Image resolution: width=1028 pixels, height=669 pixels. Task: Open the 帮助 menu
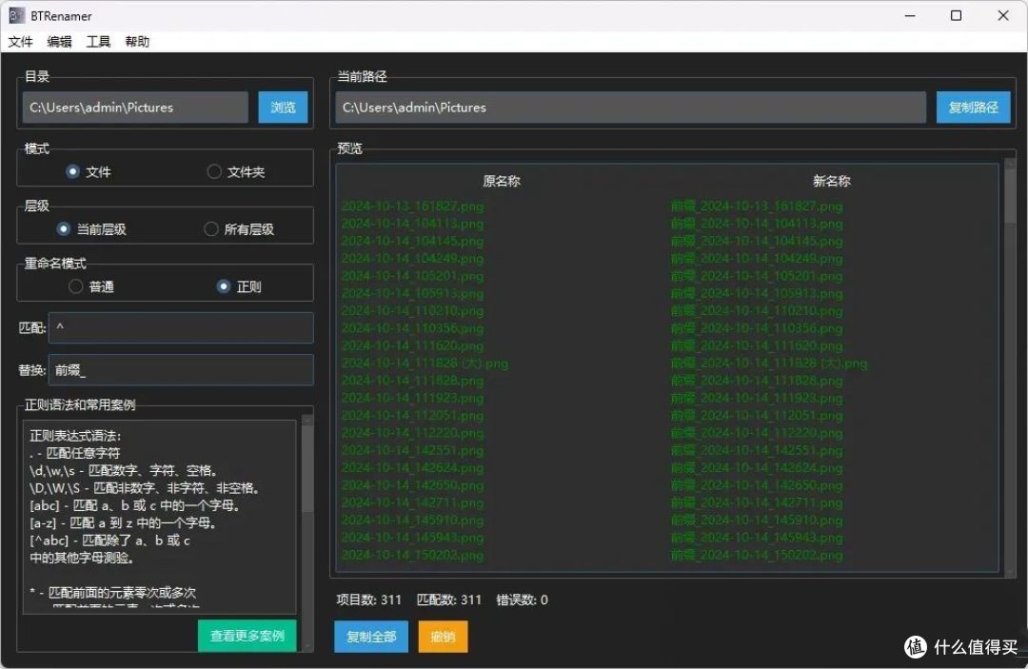coord(137,42)
